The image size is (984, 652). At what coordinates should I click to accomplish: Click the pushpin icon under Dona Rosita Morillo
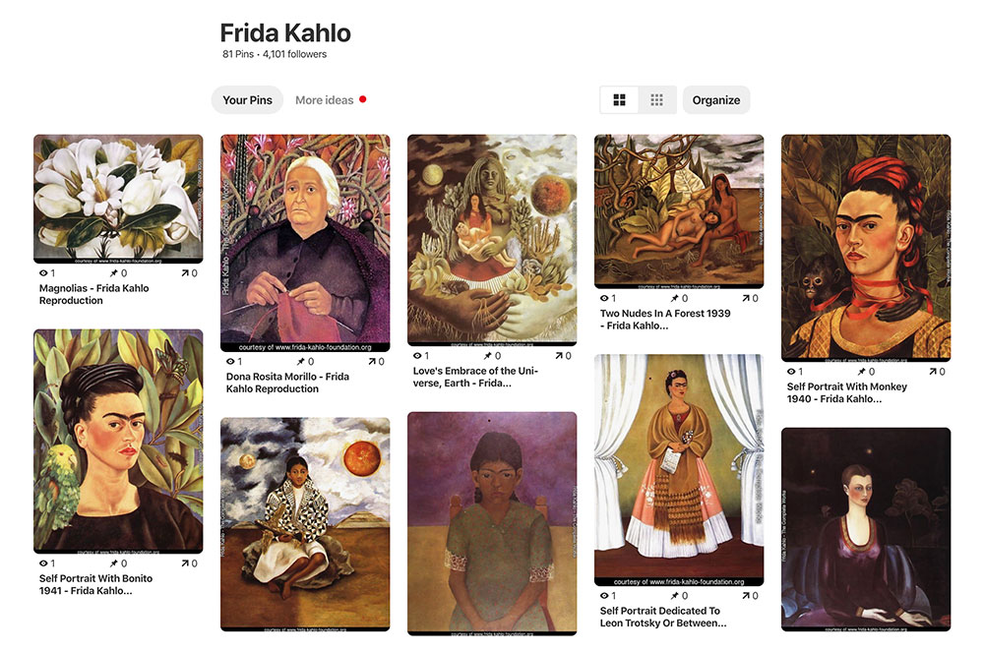(x=300, y=362)
